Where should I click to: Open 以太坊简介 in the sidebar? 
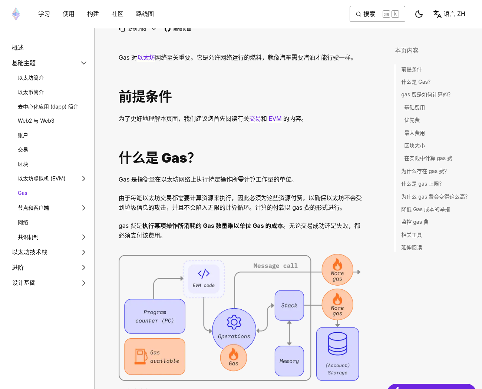[x=31, y=78]
